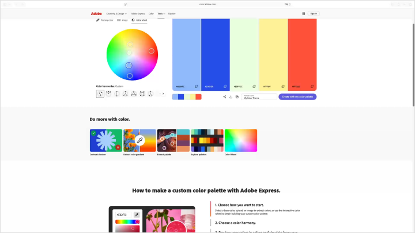This screenshot has width=415, height=233.
Task: Switch to the Image tab
Action: tap(122, 20)
